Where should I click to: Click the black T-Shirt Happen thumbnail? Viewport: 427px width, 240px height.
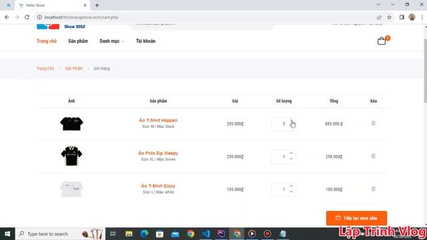click(71, 124)
